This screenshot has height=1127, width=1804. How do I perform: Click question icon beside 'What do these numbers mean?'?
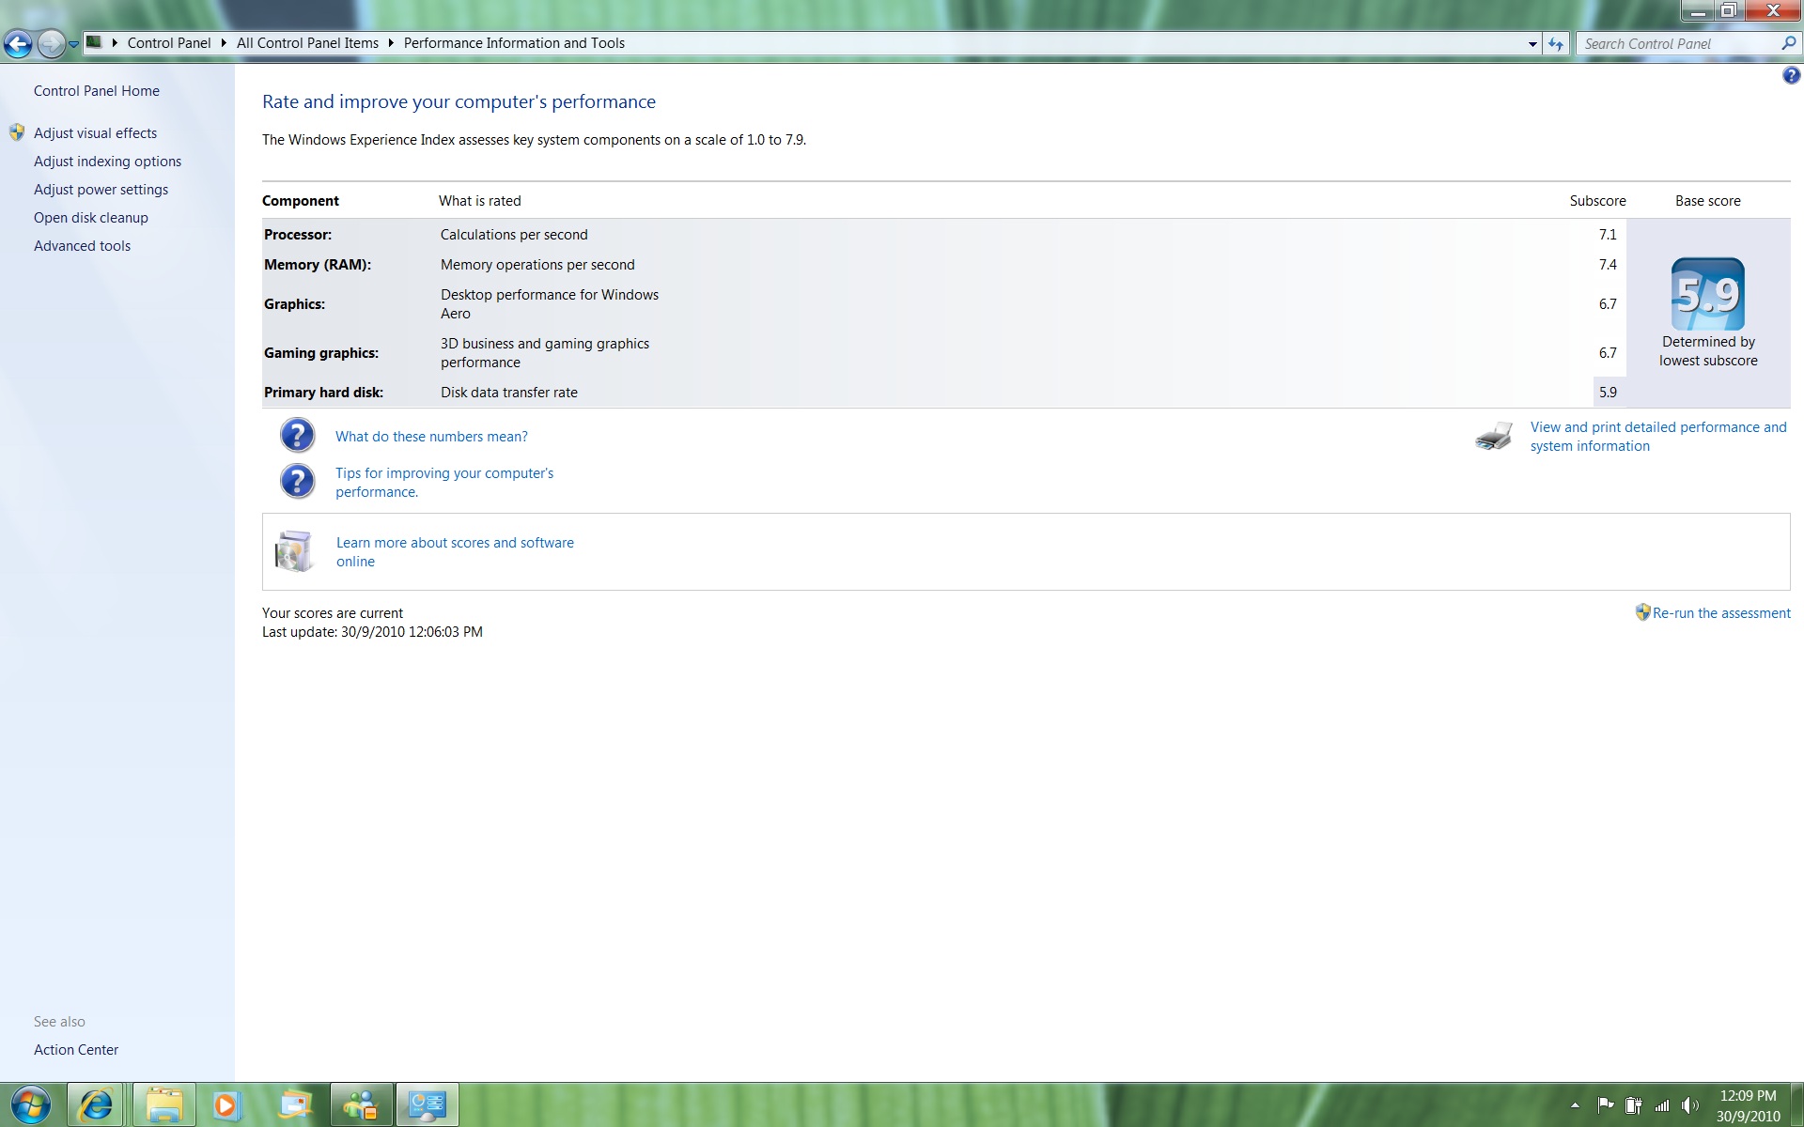point(297,435)
